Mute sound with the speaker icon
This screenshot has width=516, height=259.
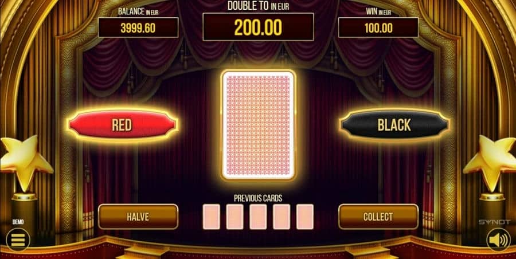[498, 240]
